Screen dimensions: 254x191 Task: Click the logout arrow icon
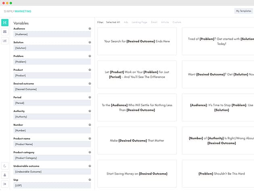(5, 184)
